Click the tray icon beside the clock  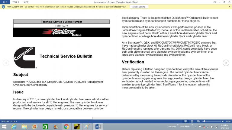[217, 127]
